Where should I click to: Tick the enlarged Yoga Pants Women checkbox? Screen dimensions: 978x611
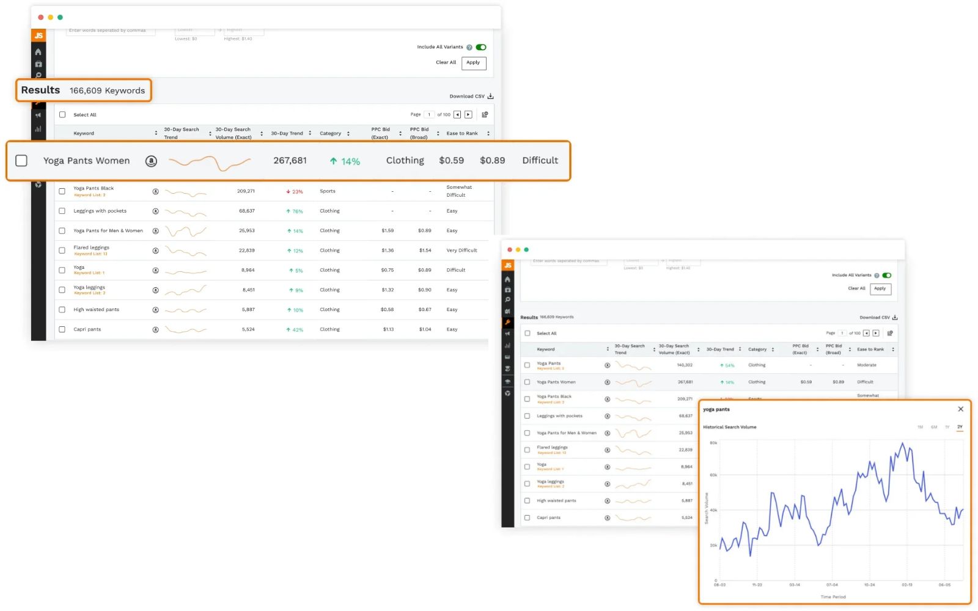(x=21, y=161)
